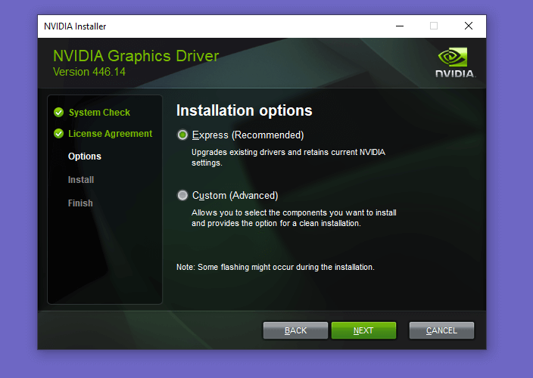Image resolution: width=533 pixels, height=378 pixels.
Task: Click the Version 446.14 text
Action: (x=89, y=72)
